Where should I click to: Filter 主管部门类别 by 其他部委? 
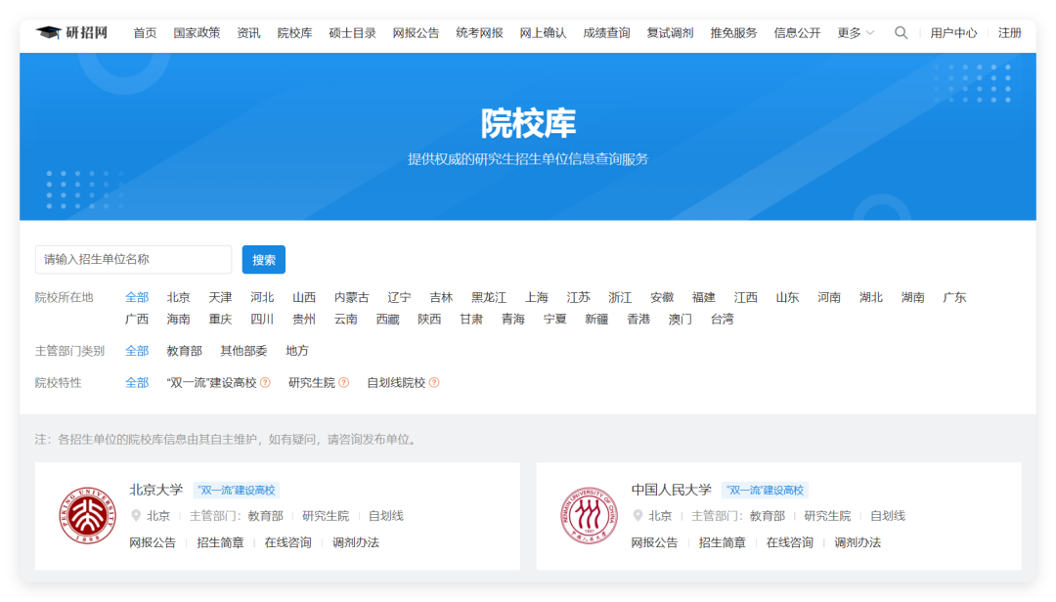tap(243, 350)
